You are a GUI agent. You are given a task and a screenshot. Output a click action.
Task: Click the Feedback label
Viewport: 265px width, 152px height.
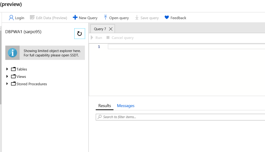178,18
